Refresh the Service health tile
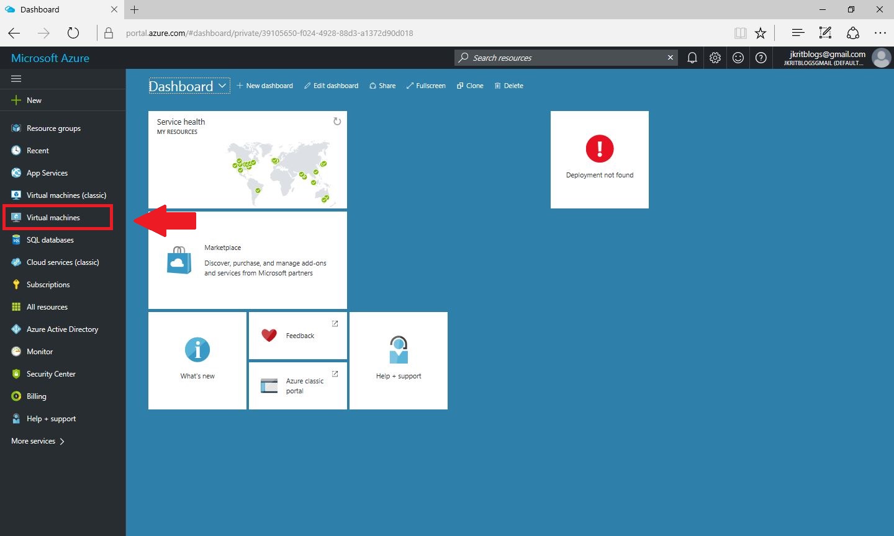The image size is (894, 536). pyautogui.click(x=337, y=122)
